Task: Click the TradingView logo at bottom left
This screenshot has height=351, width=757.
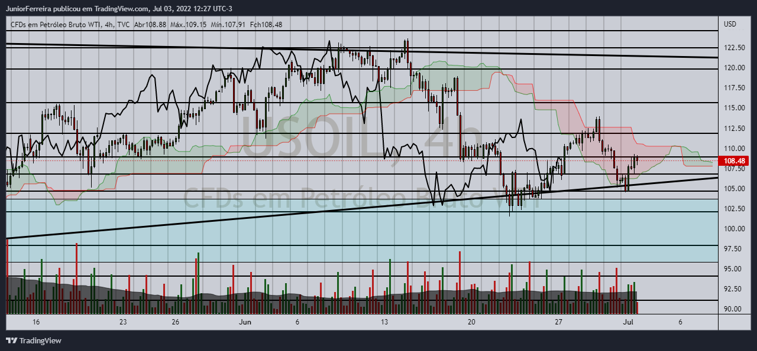Action: (34, 340)
